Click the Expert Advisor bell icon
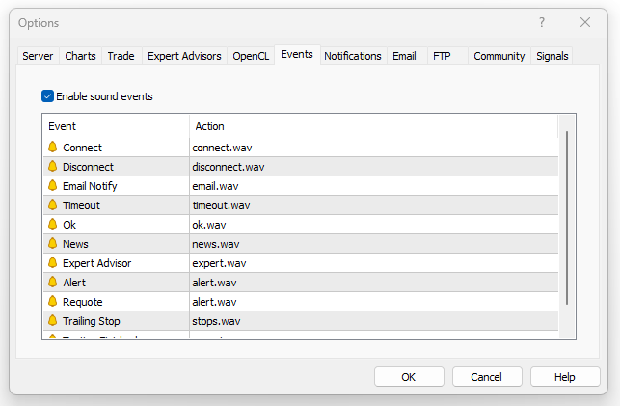 click(53, 263)
